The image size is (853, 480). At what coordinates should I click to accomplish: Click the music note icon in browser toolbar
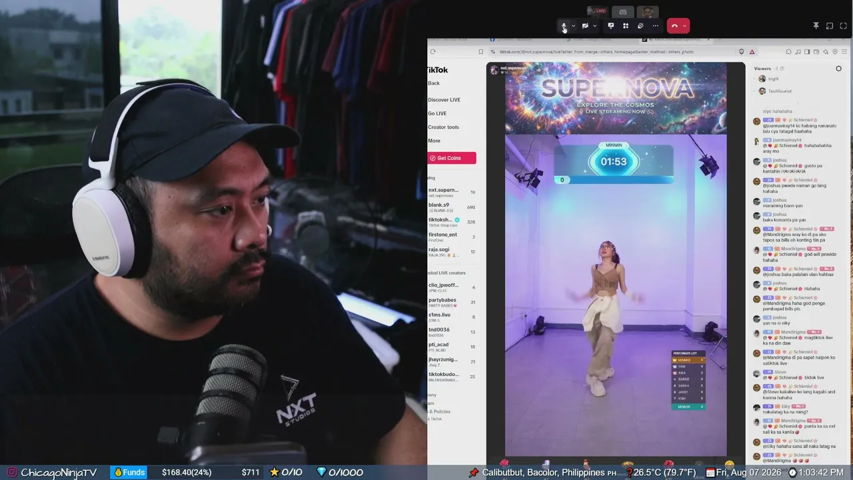[x=798, y=51]
